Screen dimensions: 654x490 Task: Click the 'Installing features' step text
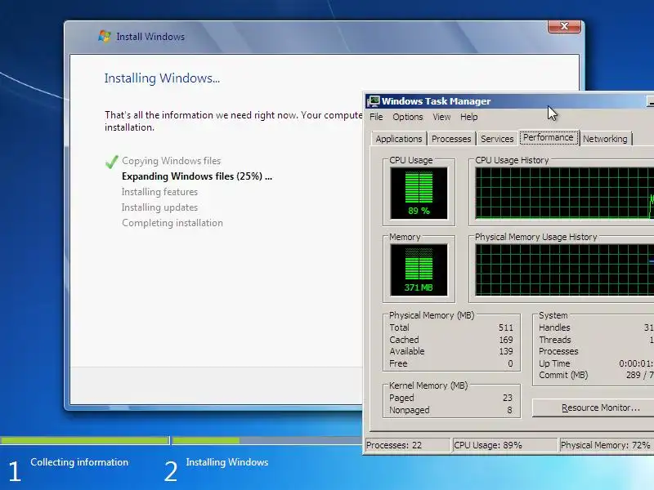point(159,192)
